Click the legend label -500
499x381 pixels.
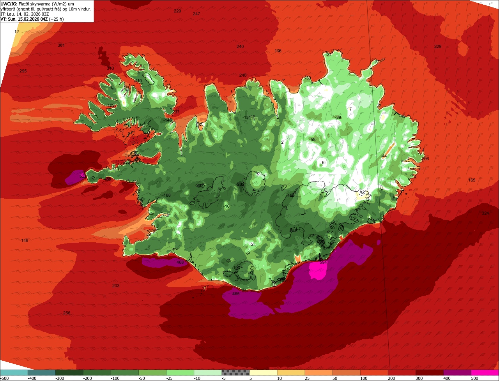coord(5,378)
